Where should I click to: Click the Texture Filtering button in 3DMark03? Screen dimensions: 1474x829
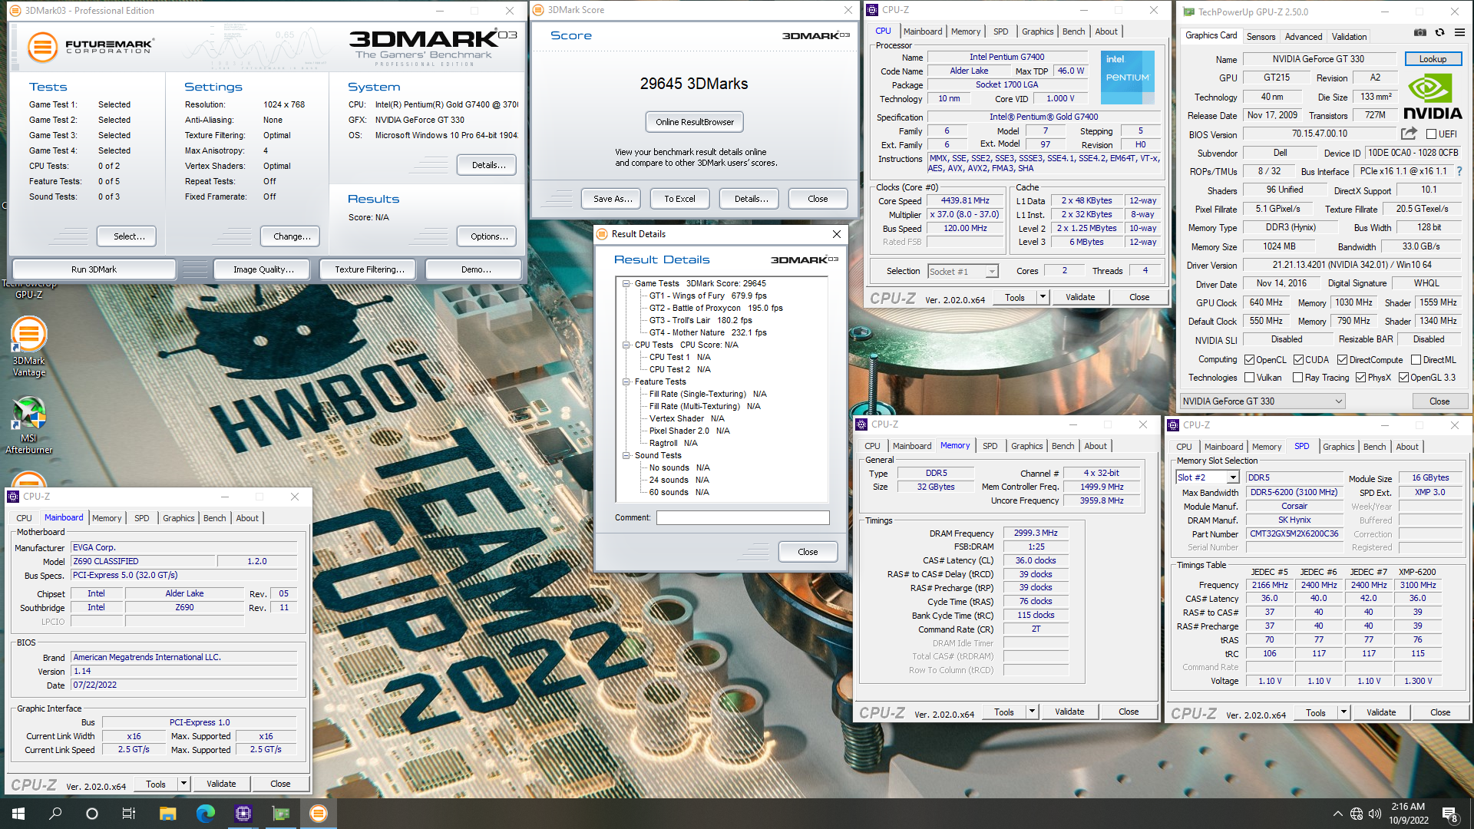pos(368,269)
